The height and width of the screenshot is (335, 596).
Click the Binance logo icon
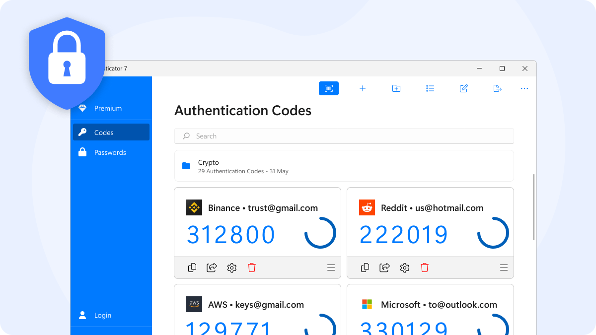click(x=194, y=207)
